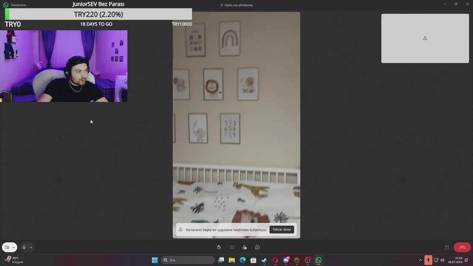Open network settings tray icon
The height and width of the screenshot is (266, 473).
coord(436,260)
